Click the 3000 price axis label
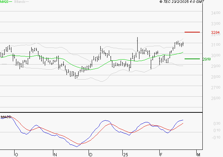This screenshot has height=157, width=223. click(x=216, y=56)
